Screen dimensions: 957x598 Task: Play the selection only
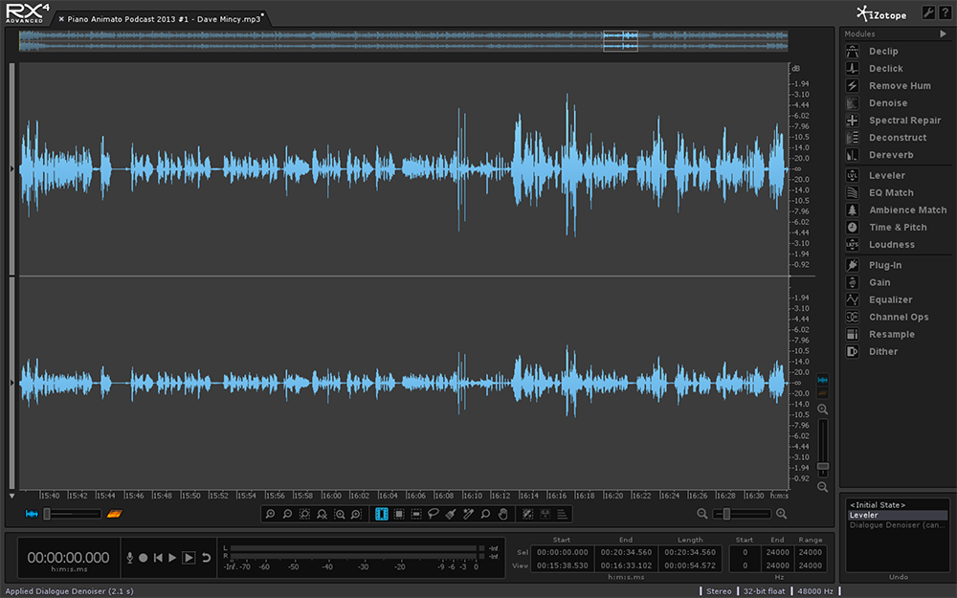pos(189,558)
